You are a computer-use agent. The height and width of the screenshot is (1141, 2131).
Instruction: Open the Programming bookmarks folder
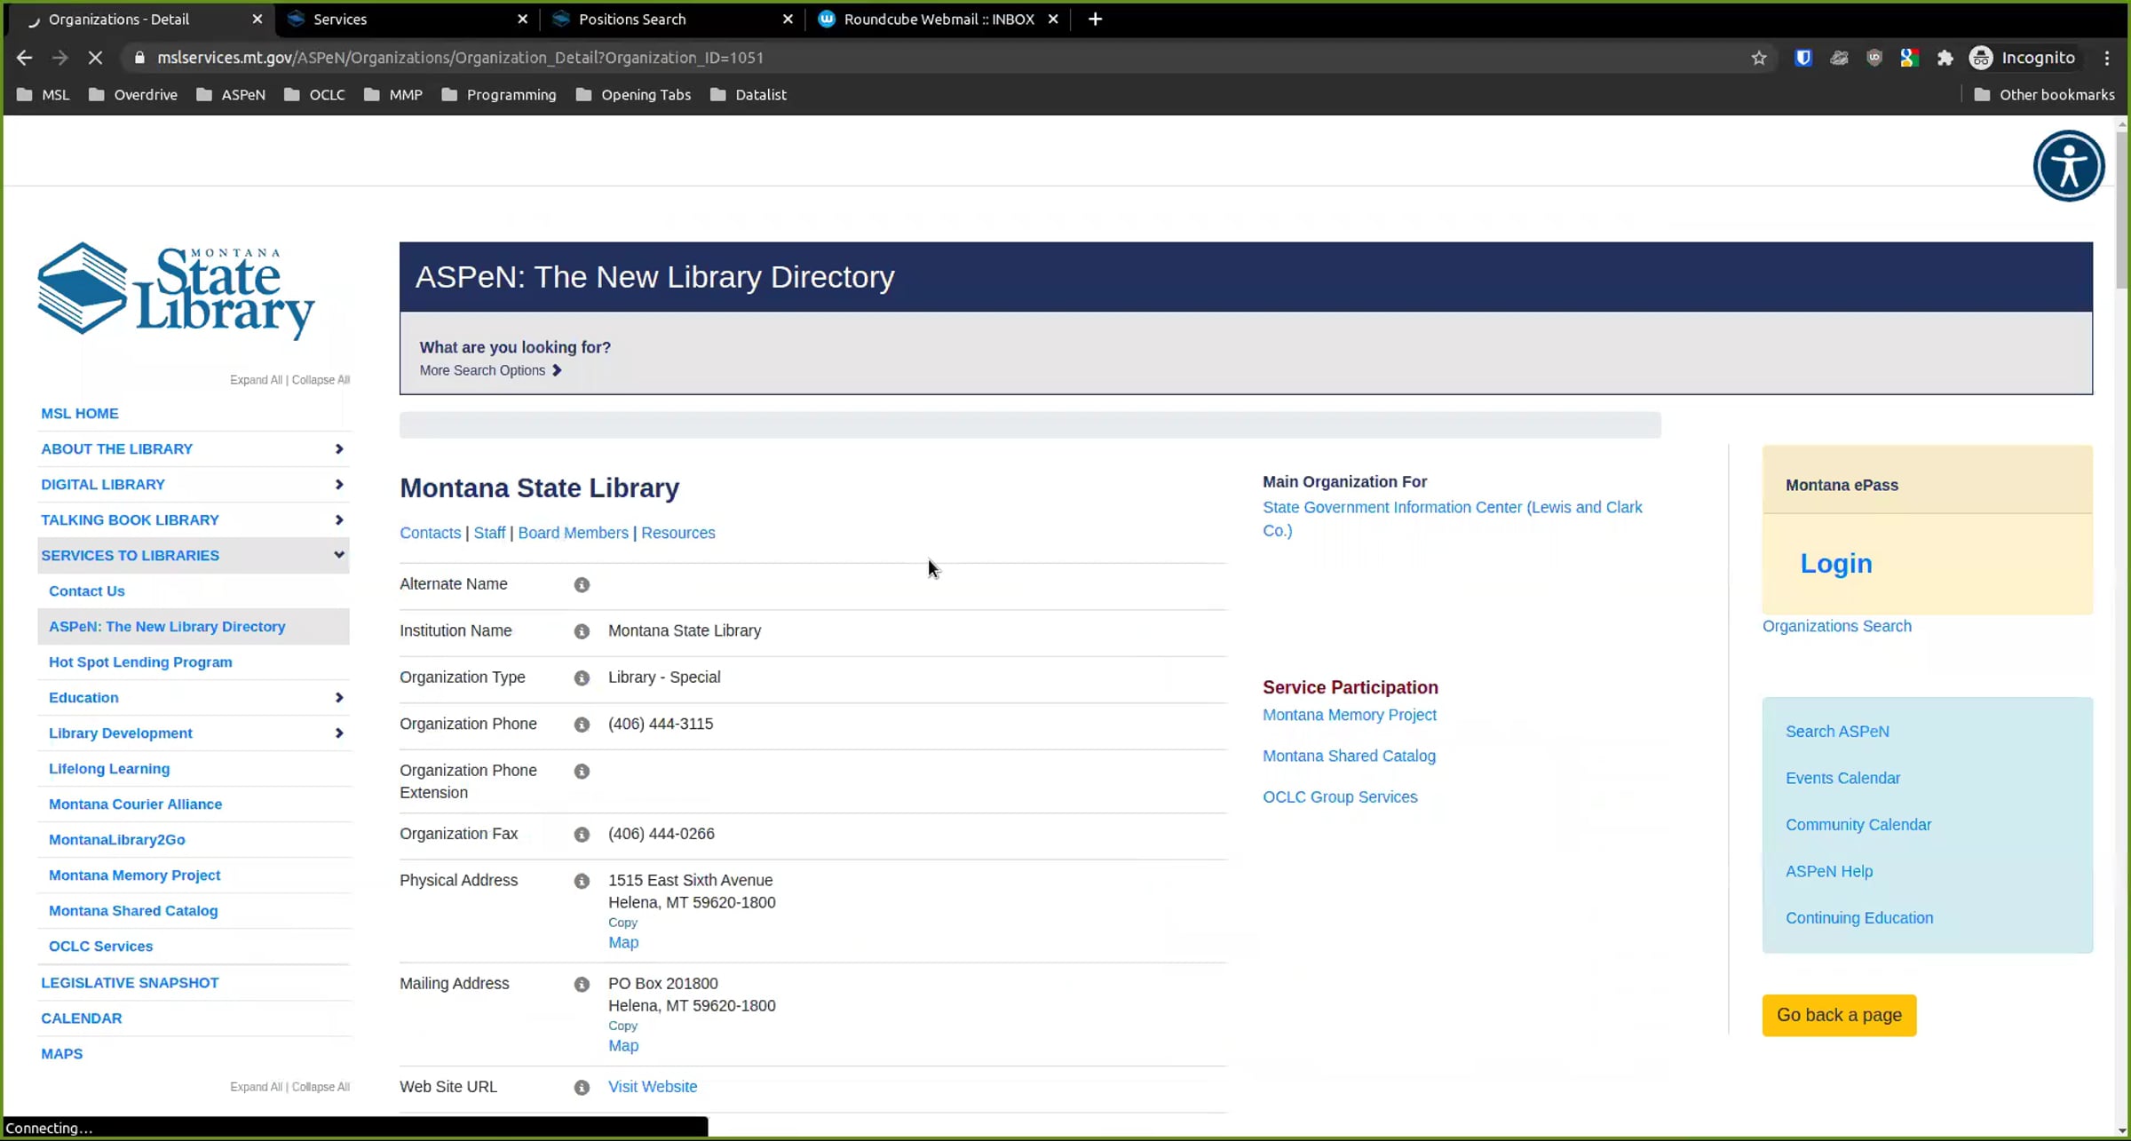(x=499, y=95)
